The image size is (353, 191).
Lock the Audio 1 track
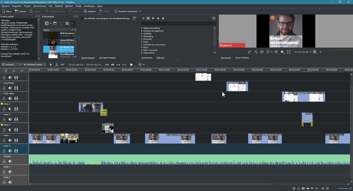pyautogui.click(x=4, y=172)
